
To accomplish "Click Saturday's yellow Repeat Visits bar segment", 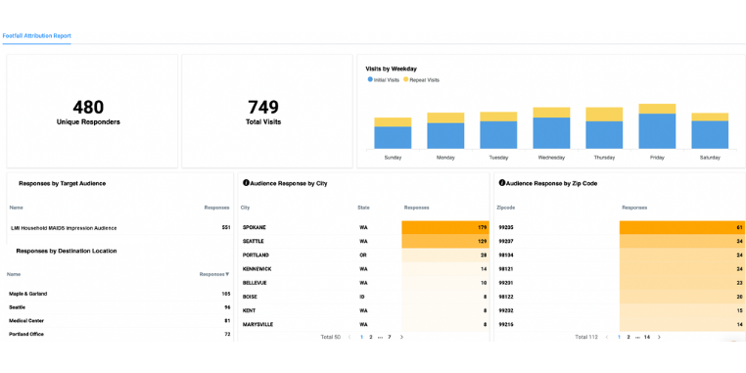I will coord(710,117).
